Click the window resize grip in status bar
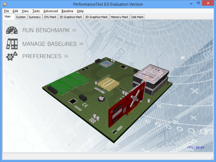 pyautogui.click(x=212, y=158)
